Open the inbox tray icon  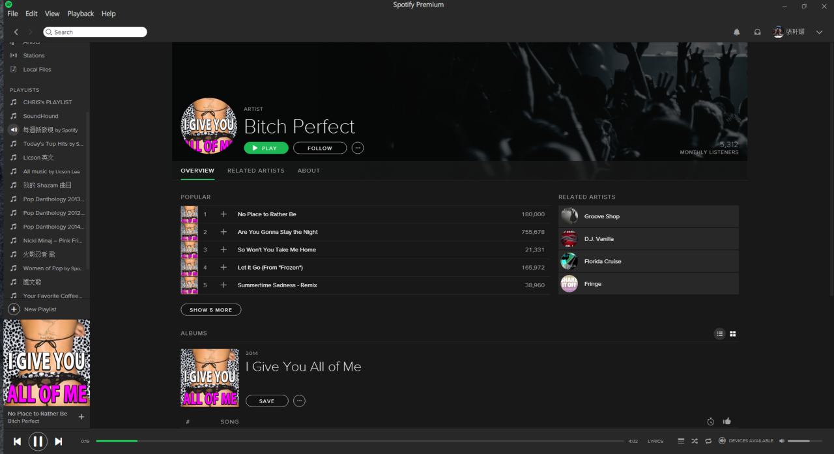[x=757, y=32]
